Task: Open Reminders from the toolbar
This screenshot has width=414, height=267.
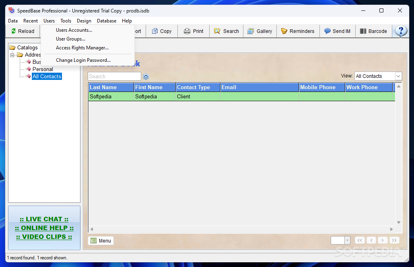Action: pyautogui.click(x=298, y=31)
